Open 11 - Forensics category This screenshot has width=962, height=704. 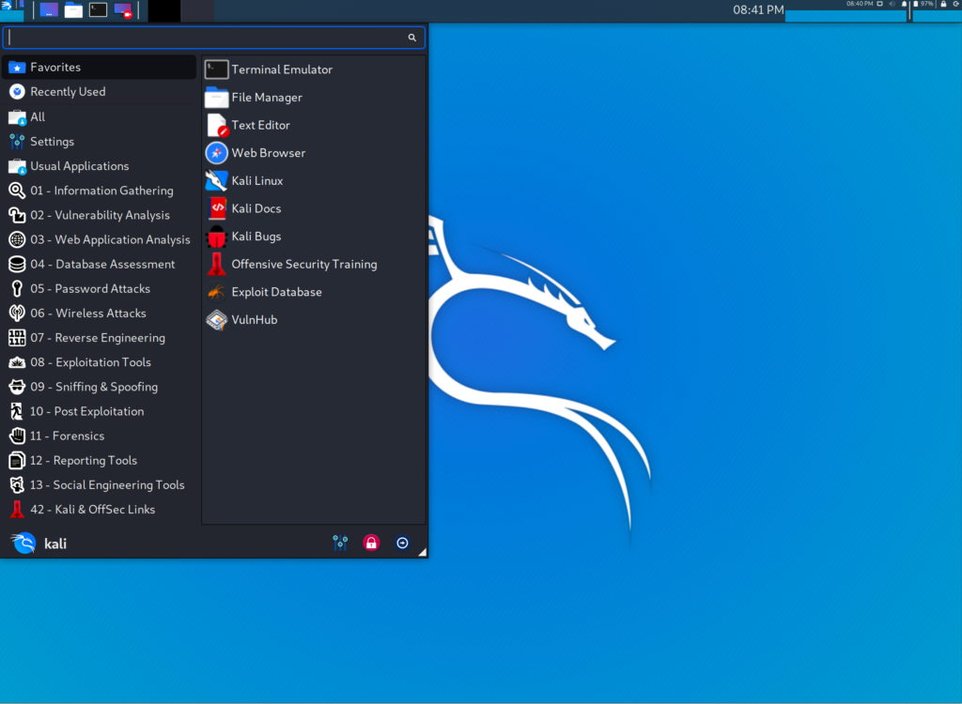pos(100,436)
